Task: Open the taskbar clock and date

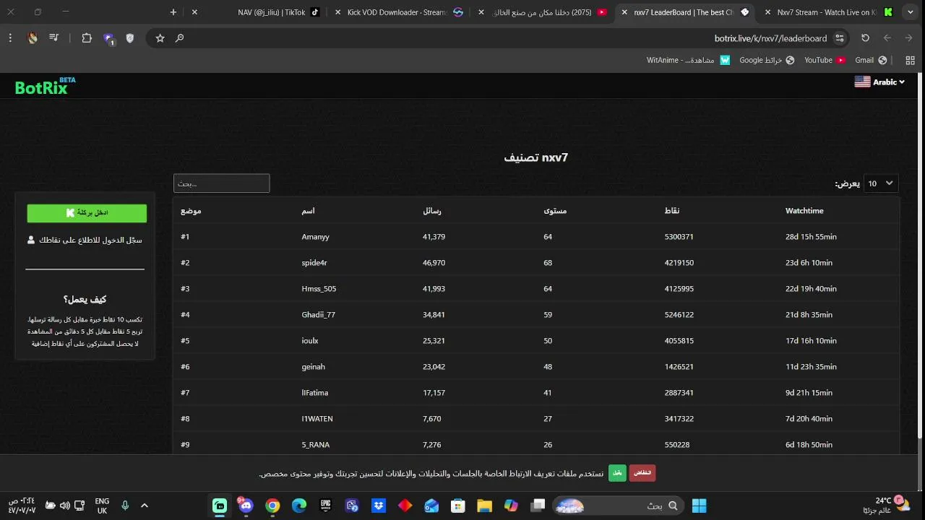Action: point(22,506)
